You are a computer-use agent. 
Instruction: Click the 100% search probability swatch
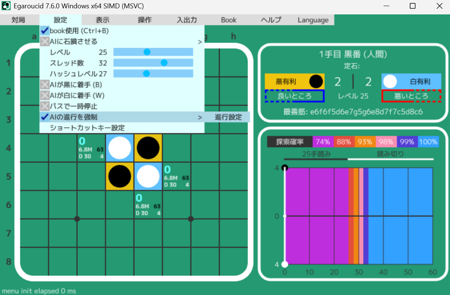tap(428, 142)
